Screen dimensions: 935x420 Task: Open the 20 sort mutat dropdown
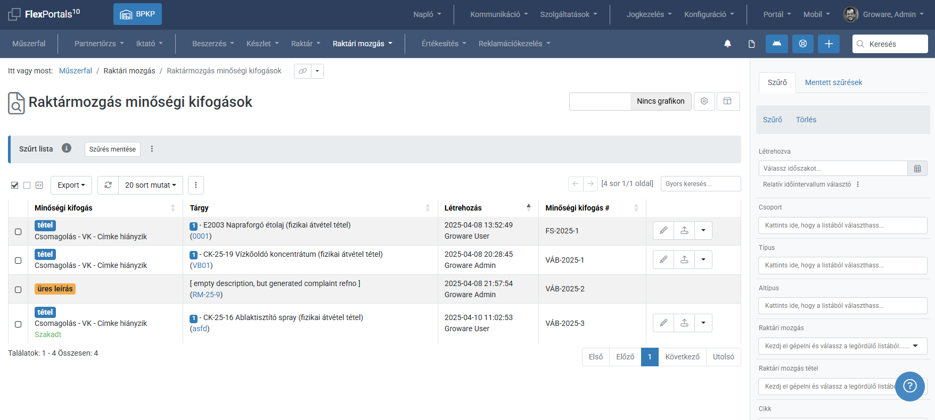(151, 185)
